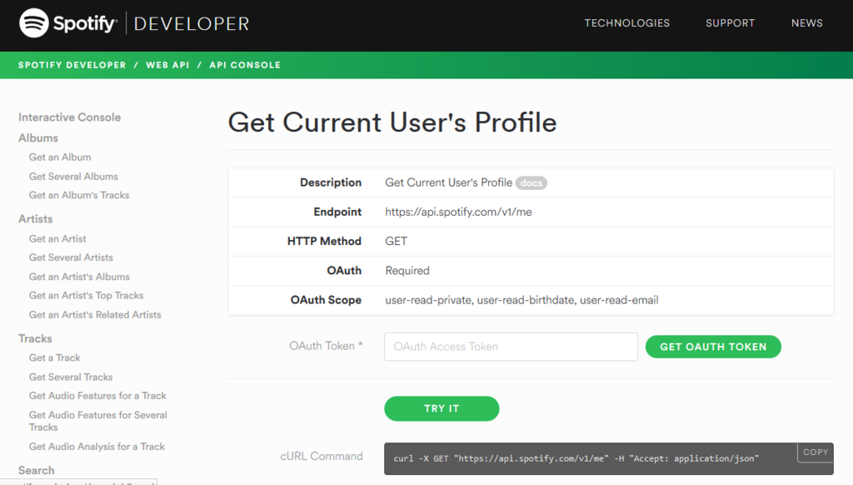
Task: Select the Search sidebar section
Action: 36,470
